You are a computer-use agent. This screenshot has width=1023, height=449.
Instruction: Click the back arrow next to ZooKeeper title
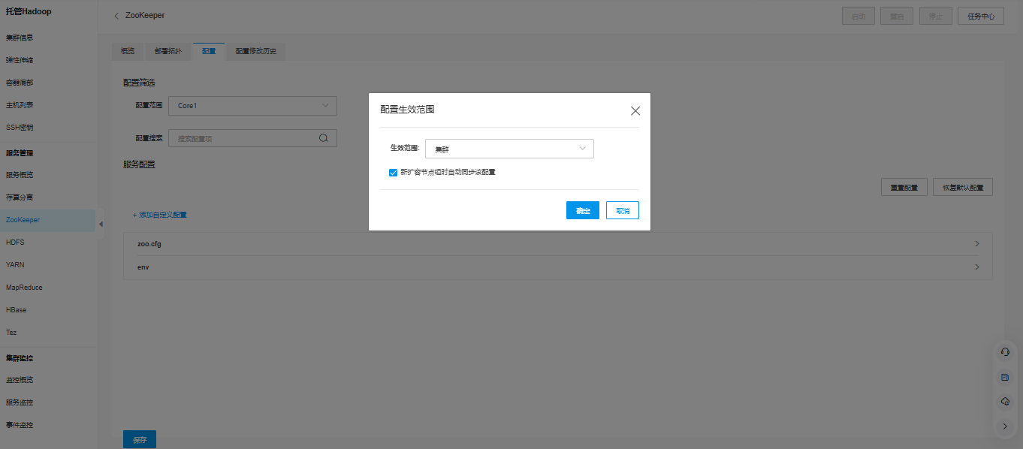coord(116,16)
